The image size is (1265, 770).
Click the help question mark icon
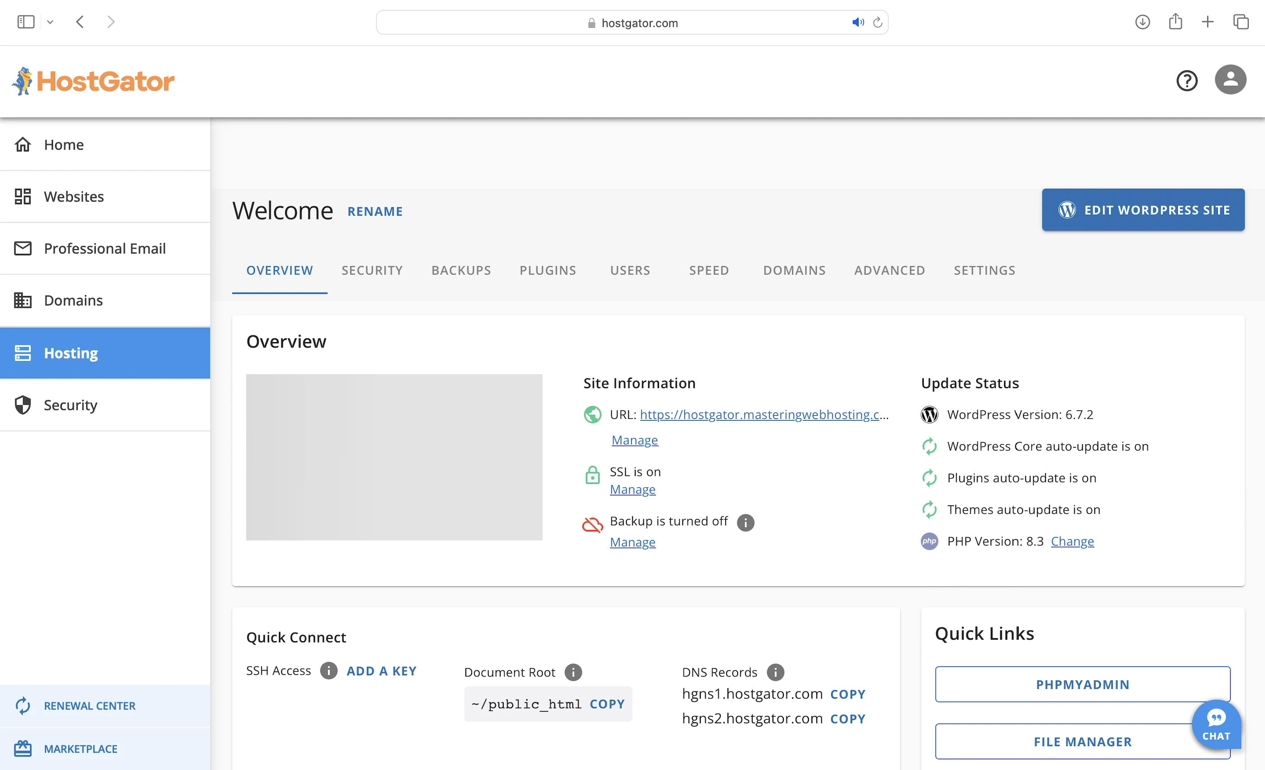click(1186, 80)
